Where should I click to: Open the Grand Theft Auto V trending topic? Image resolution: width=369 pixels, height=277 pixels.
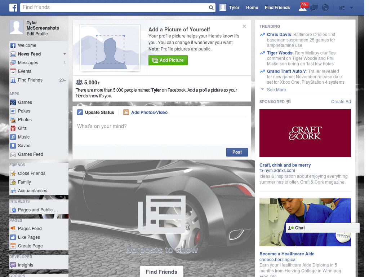[286, 71]
